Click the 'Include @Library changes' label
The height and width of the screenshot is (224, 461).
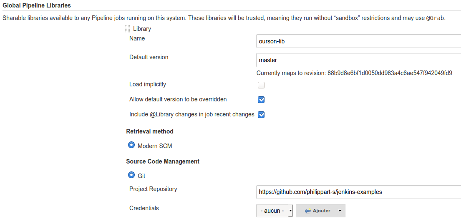coord(191,115)
